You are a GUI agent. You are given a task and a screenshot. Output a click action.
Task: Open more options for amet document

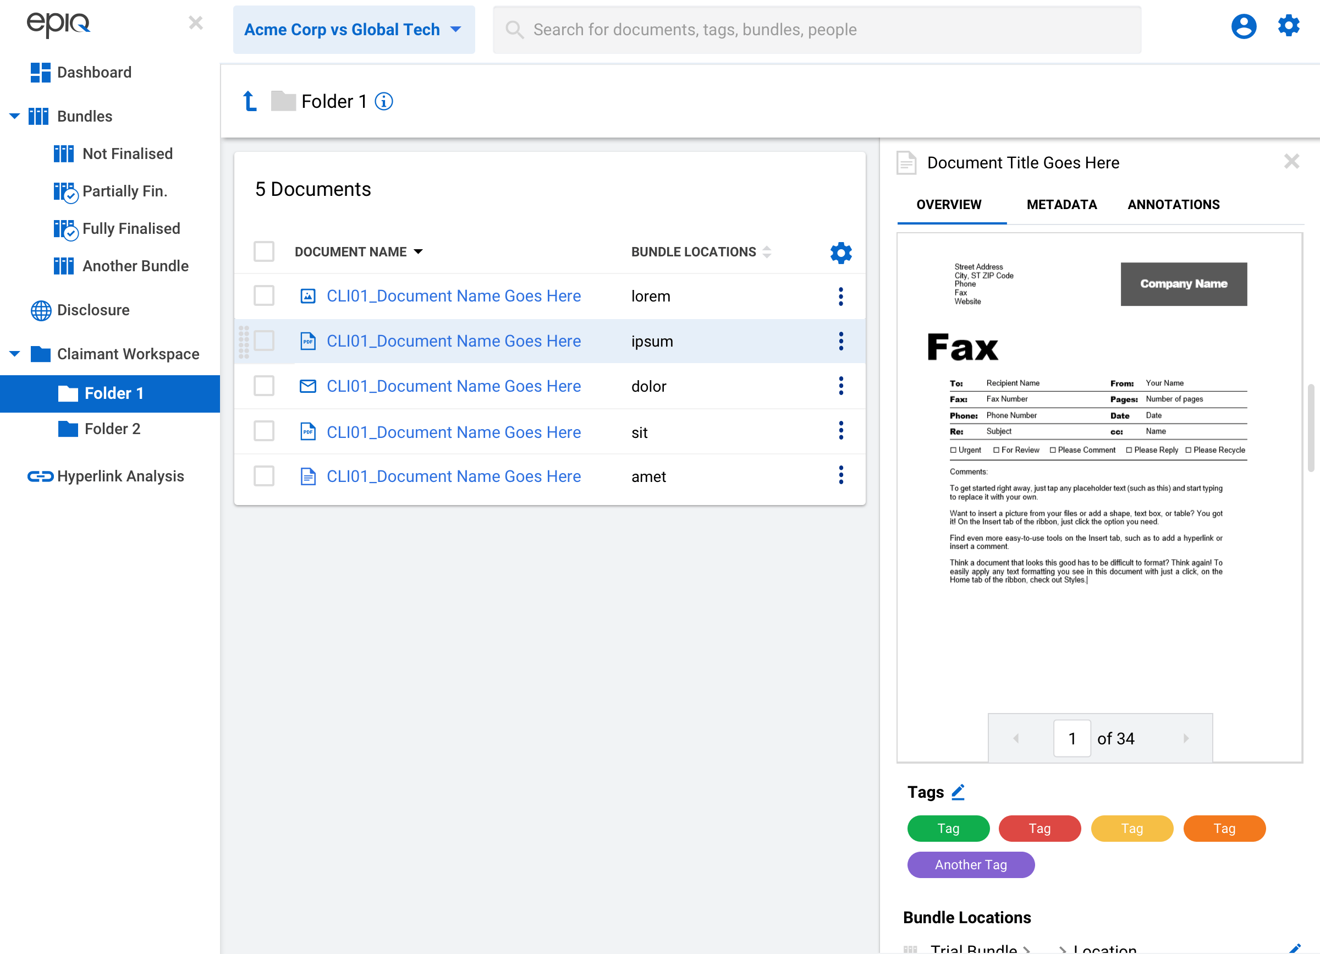[840, 475]
